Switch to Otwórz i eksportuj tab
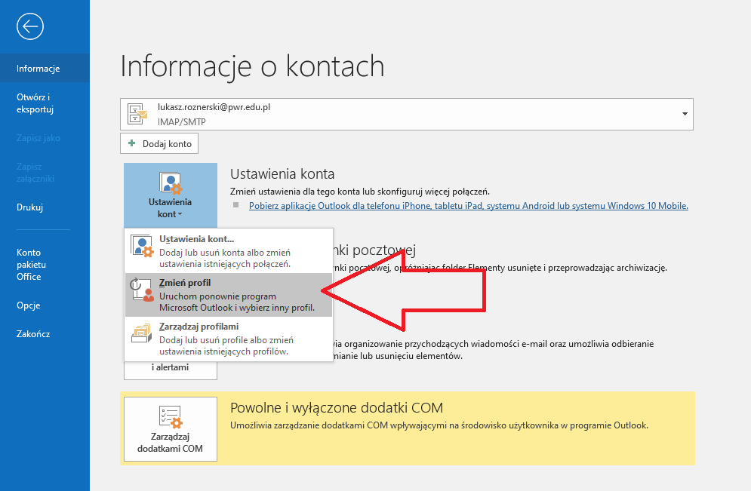 click(x=35, y=103)
